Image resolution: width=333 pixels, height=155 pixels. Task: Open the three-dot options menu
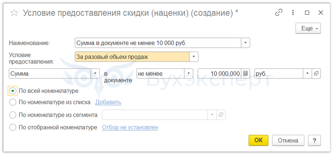click(x=293, y=13)
